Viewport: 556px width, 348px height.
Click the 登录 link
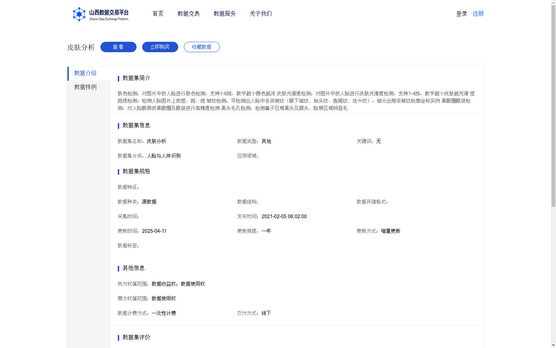(461, 14)
